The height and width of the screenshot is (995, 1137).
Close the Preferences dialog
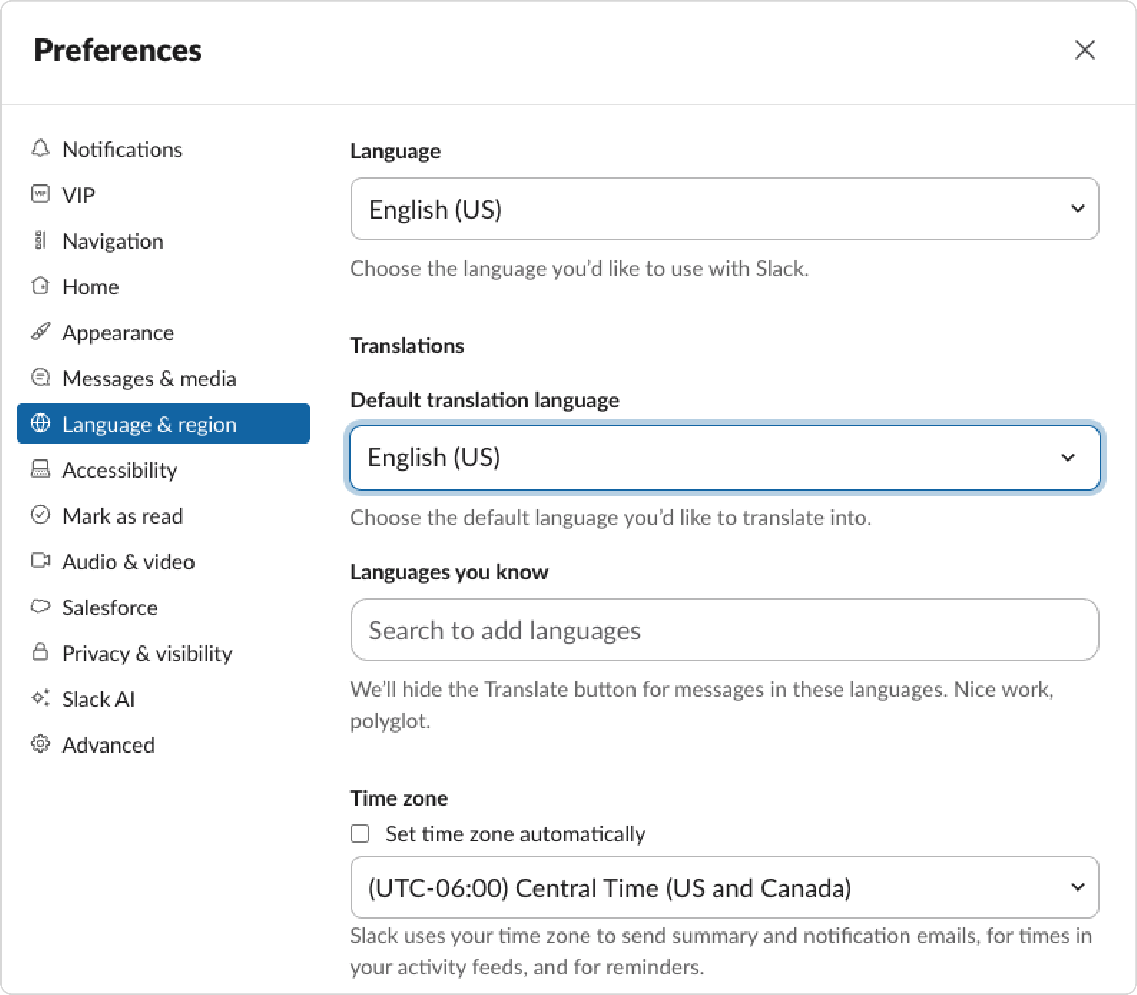(1084, 50)
